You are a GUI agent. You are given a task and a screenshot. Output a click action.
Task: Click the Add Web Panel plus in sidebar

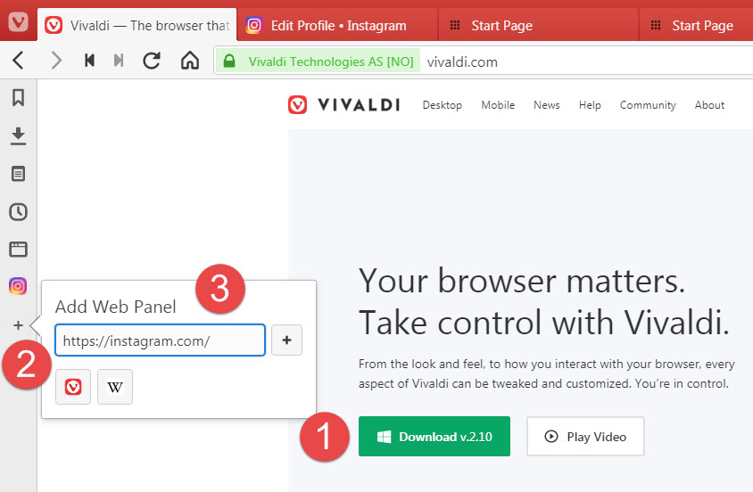click(x=18, y=325)
